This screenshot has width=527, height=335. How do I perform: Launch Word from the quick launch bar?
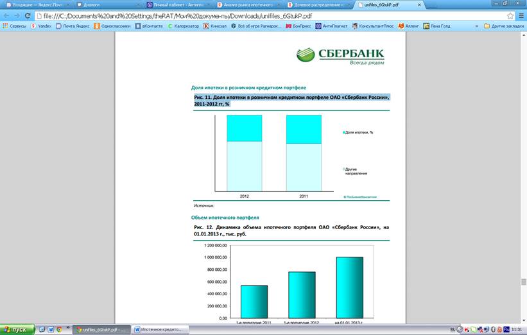pyautogui.click(x=51, y=329)
